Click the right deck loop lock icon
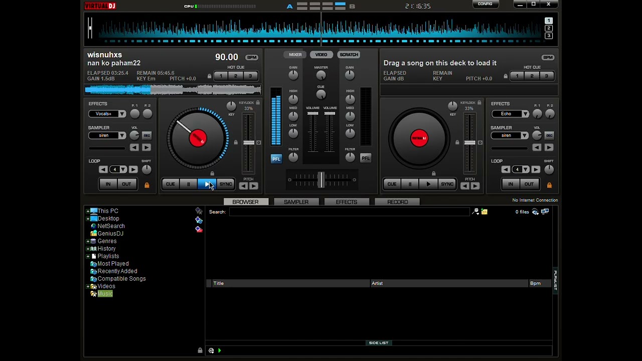This screenshot has width=642, height=361. pos(549,185)
